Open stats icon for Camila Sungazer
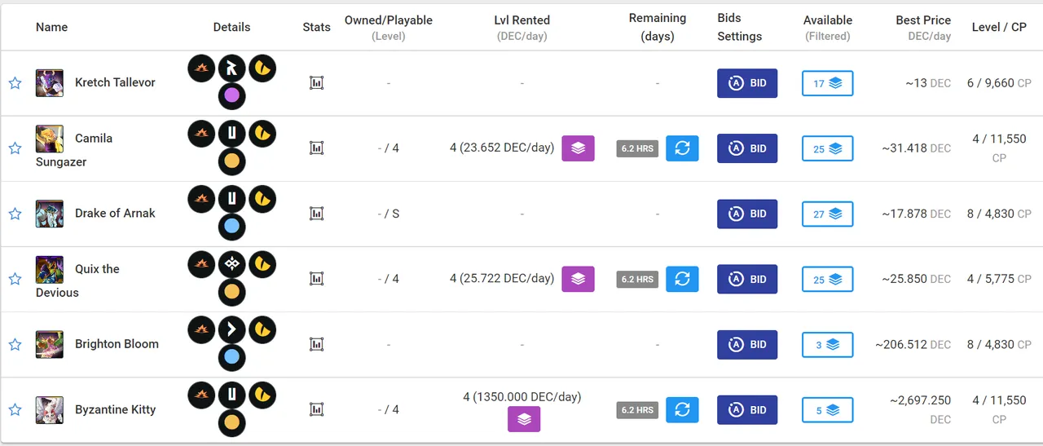1043x446 pixels. tap(317, 148)
